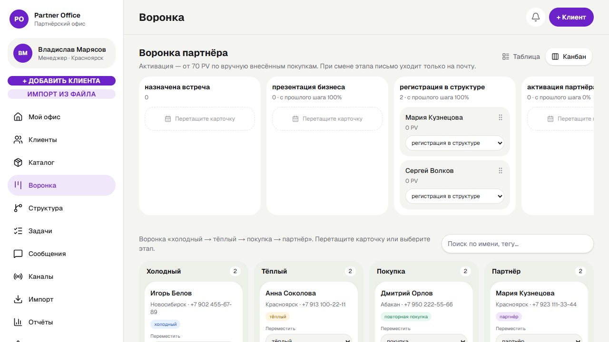Viewport: 609px width, 342px height.
Task: Click the Дмитрий Орлов card name
Action: [407, 293]
